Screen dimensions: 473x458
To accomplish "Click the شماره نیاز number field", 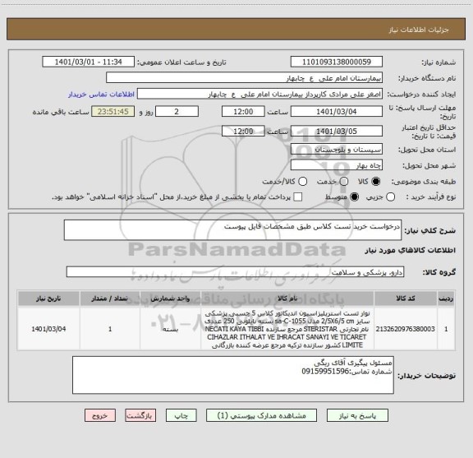I will [x=337, y=62].
